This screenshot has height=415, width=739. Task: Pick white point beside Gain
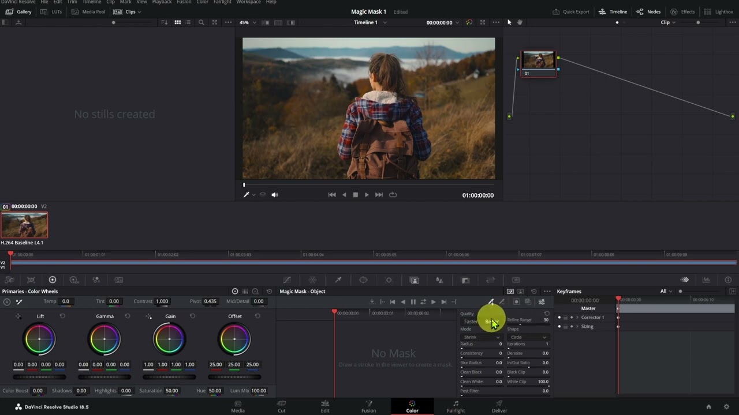(x=149, y=316)
